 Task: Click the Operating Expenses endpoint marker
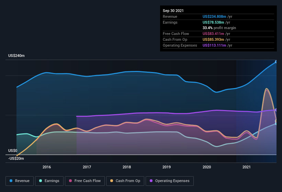[276, 110]
